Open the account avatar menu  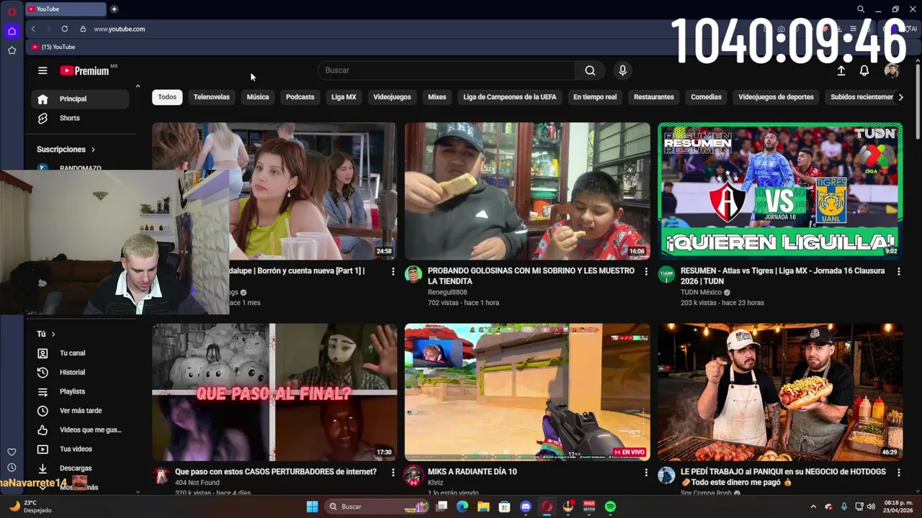(x=892, y=71)
